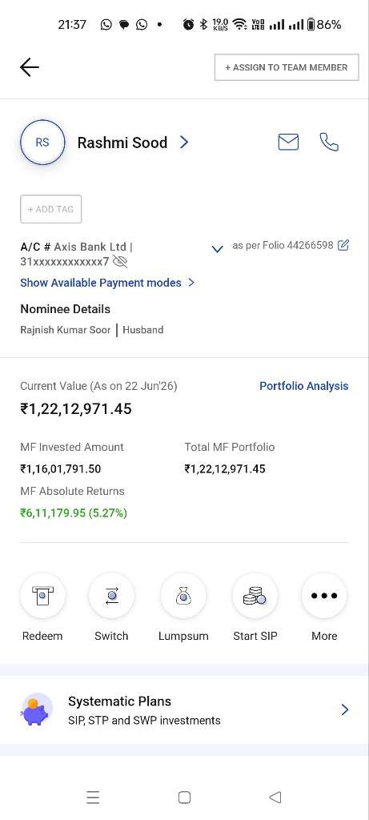The image size is (369, 820).
Task: Open the More options icon
Action: point(324,596)
